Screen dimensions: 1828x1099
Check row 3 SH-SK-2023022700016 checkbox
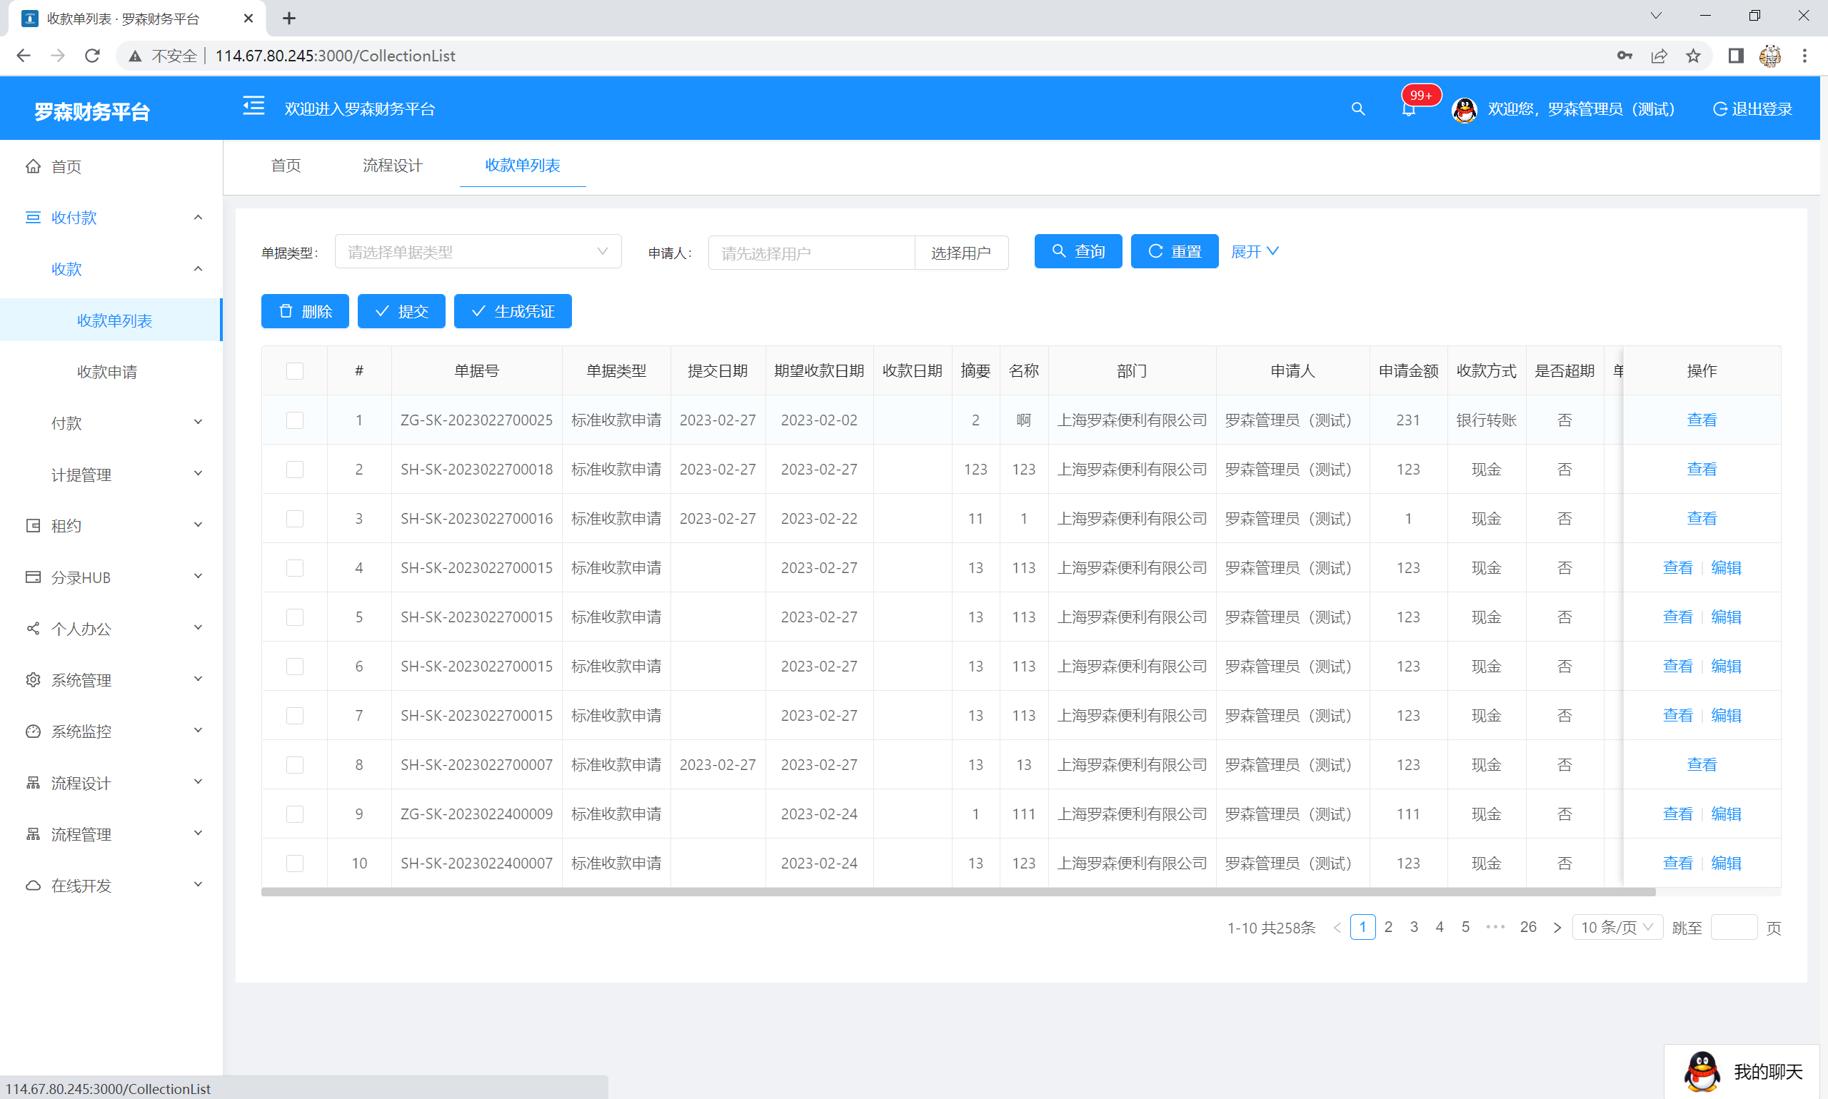pyautogui.click(x=295, y=518)
